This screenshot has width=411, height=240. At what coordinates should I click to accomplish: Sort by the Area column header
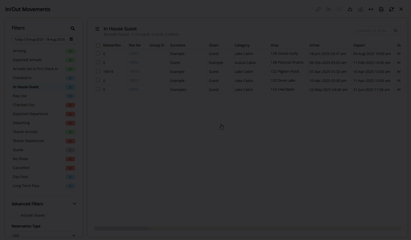click(x=275, y=45)
